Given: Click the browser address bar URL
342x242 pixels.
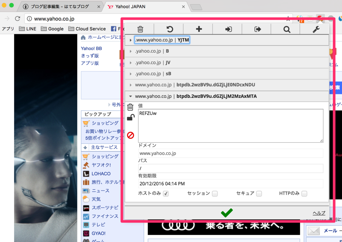Looking at the screenshot, I should [x=54, y=19].
